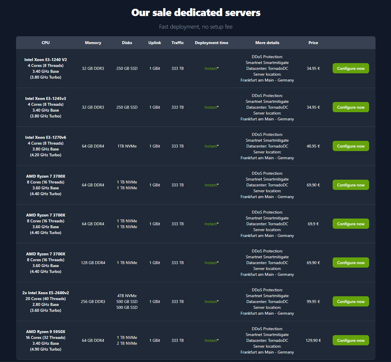Configure the Intel Xeon E3-1270v6 server
The height and width of the screenshot is (362, 391).
[x=351, y=146]
